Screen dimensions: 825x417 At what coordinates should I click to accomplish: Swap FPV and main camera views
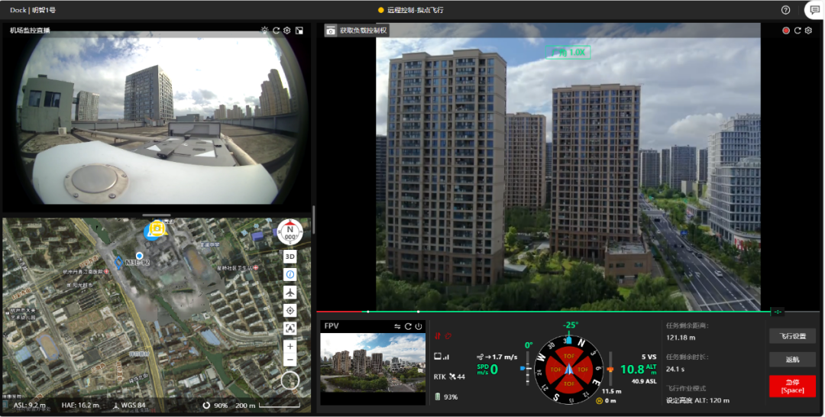click(x=397, y=327)
